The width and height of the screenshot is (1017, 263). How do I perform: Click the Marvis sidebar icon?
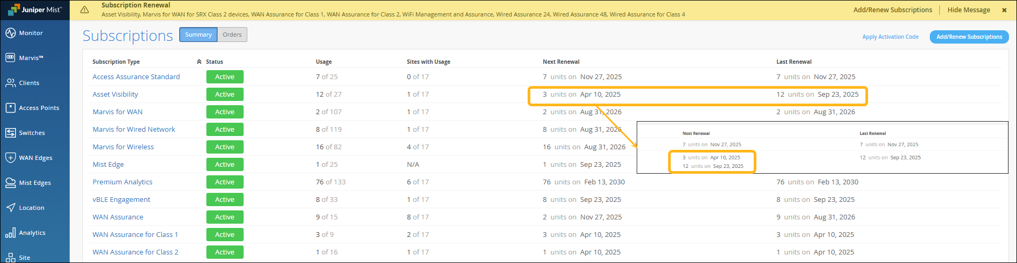pyautogui.click(x=11, y=58)
